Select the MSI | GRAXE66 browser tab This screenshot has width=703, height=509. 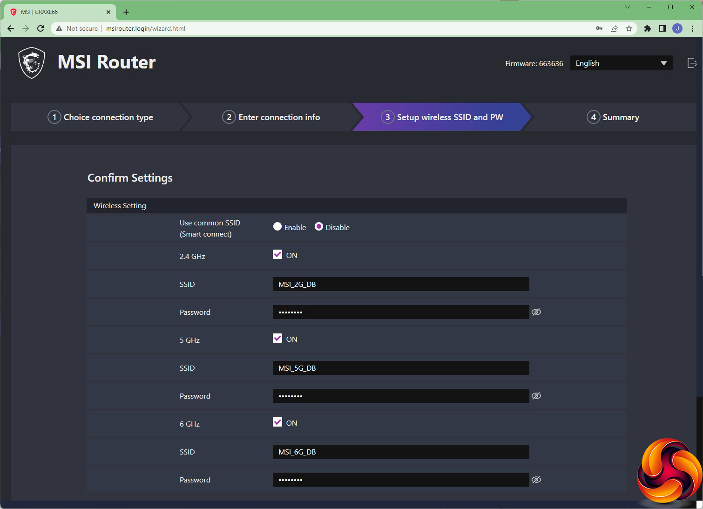coord(61,12)
